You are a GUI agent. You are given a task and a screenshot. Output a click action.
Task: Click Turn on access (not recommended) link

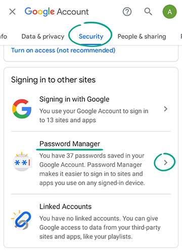point(63,50)
